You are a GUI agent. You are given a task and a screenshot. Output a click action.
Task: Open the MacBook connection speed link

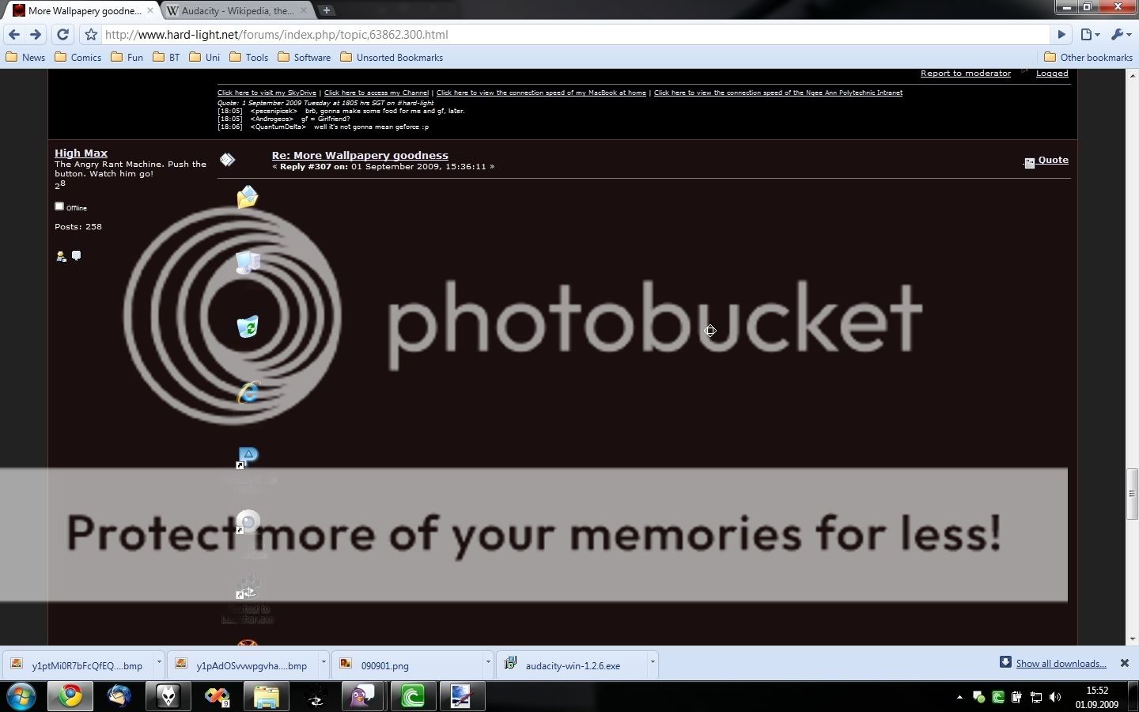click(541, 93)
